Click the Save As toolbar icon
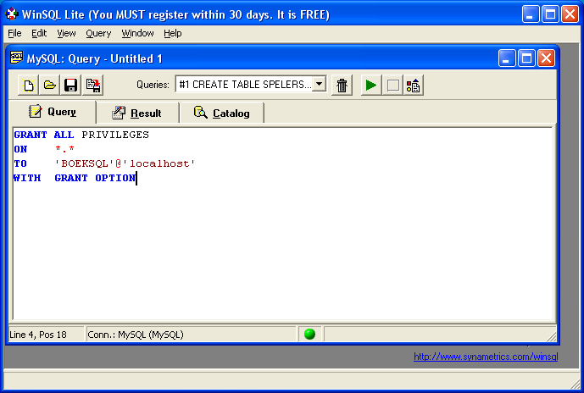Viewport: 584px width, 393px height. pyautogui.click(x=92, y=86)
